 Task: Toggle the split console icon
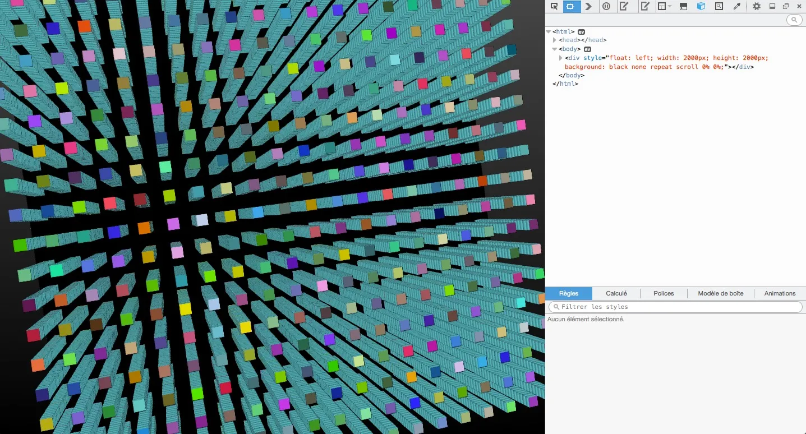[683, 6]
